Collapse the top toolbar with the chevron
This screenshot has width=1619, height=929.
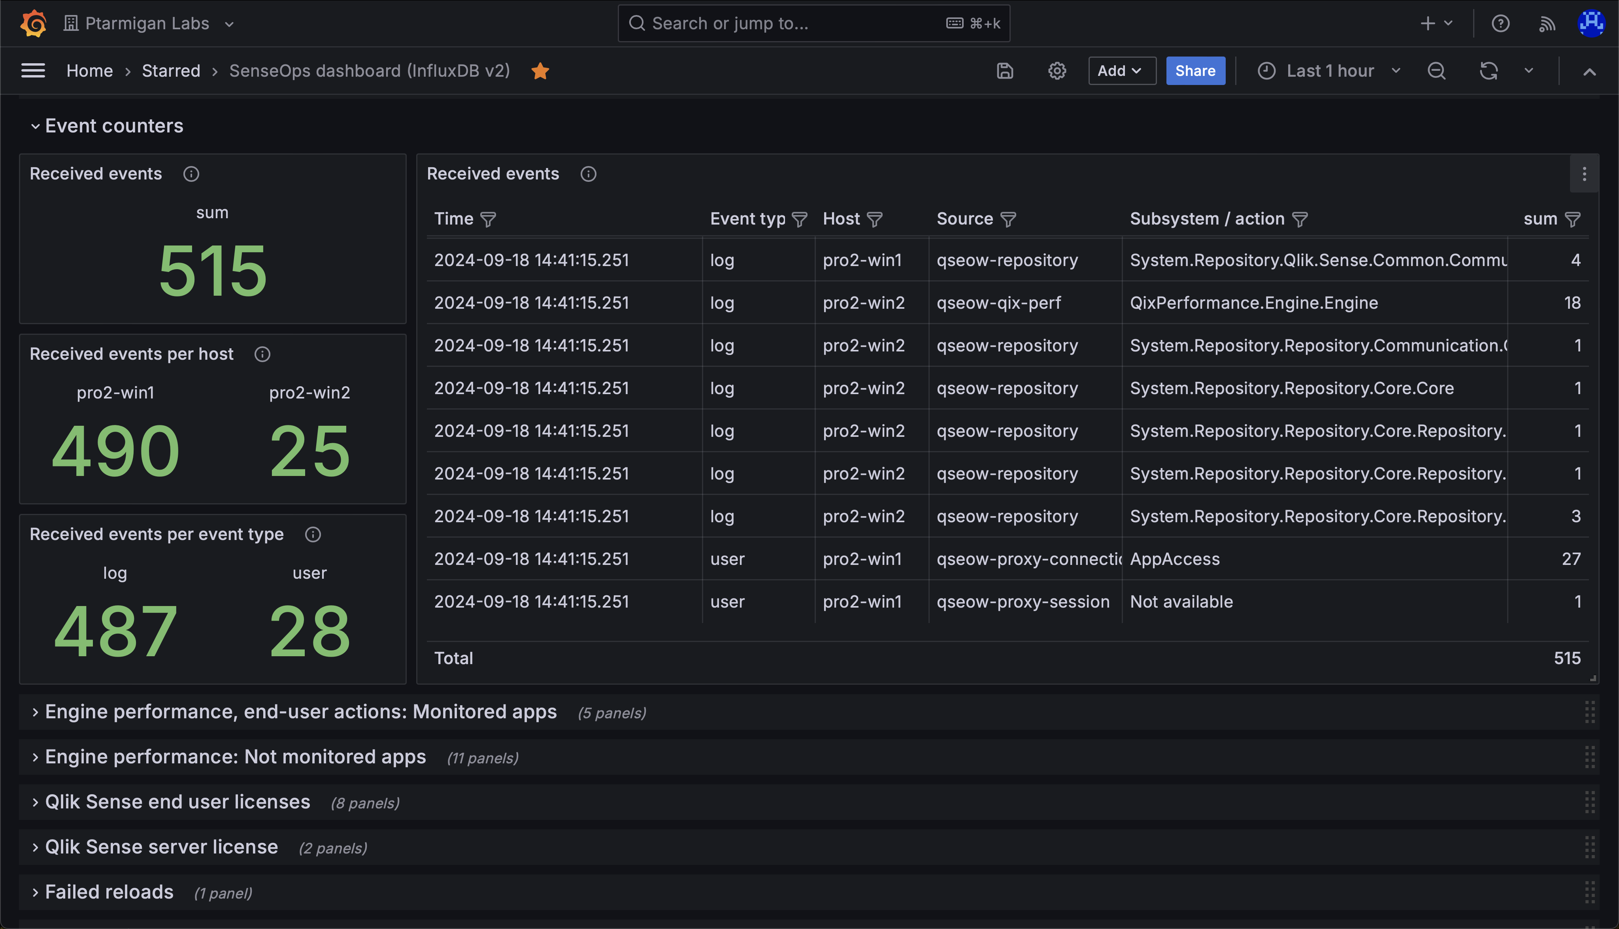(1589, 72)
